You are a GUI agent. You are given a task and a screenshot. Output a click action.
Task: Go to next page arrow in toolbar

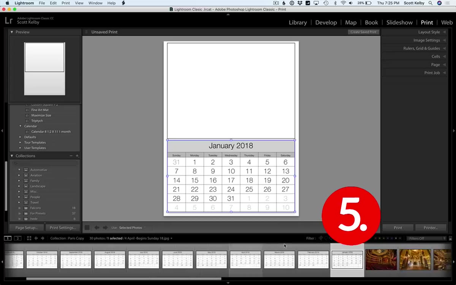pos(105,228)
